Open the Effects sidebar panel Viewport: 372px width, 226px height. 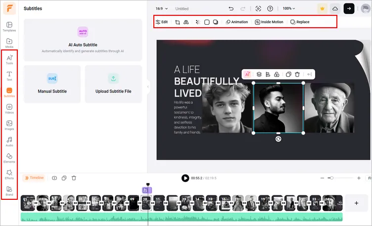[9, 174]
